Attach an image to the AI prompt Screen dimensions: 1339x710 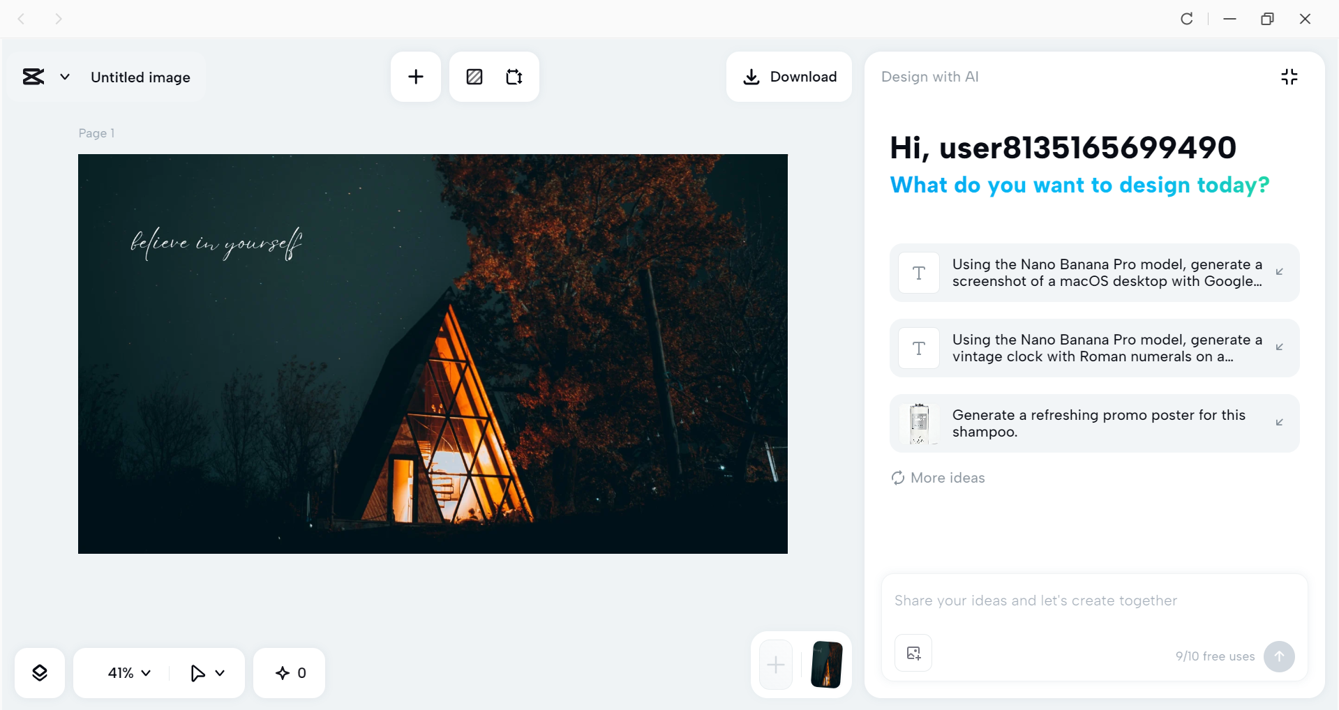[913, 653]
